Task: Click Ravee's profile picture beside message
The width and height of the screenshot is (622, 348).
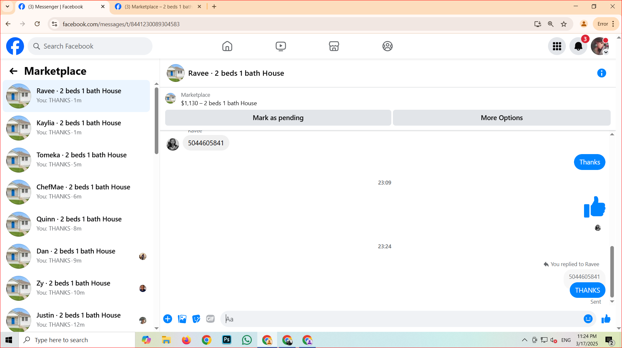Action: tap(173, 144)
